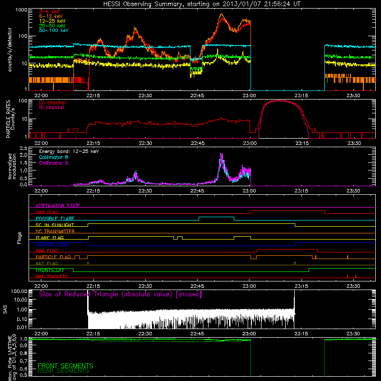
Task: Click the 22:15 tick label under SAS plot
Action: pos(93,334)
